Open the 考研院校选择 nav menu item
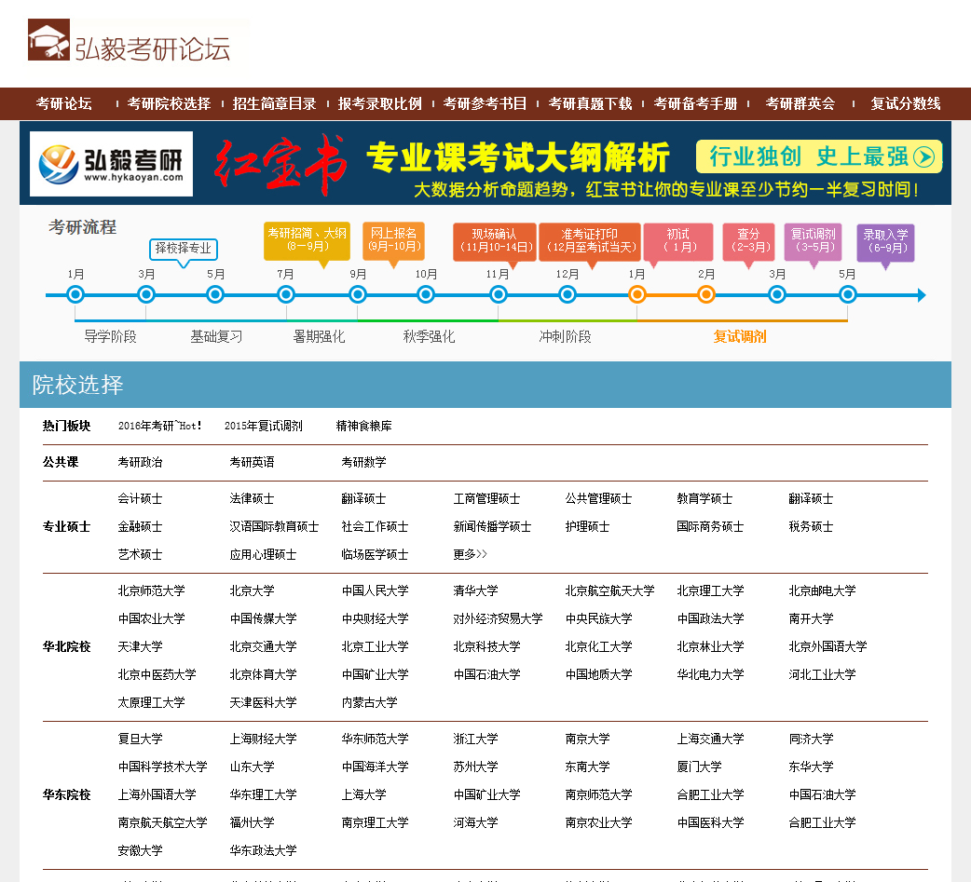The width and height of the screenshot is (971, 882). 169,103
